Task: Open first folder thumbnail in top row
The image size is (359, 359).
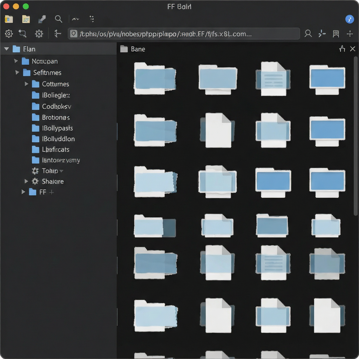Action: pyautogui.click(x=155, y=79)
